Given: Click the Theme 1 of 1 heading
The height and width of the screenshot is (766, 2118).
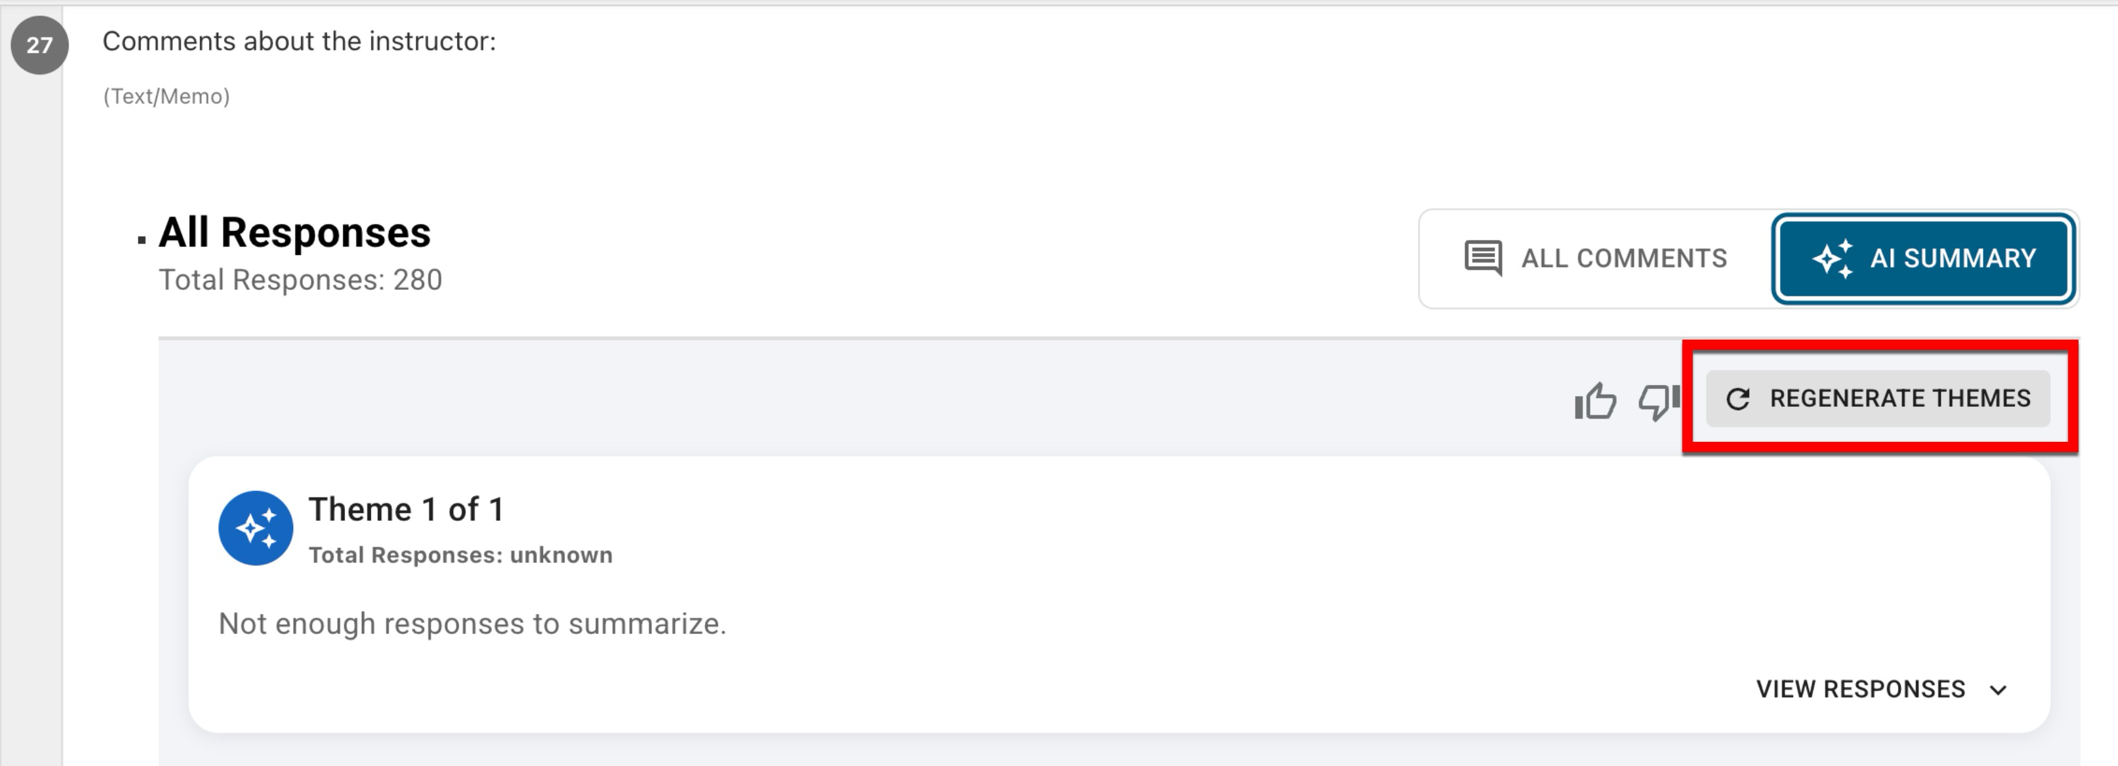Looking at the screenshot, I should click(x=406, y=510).
